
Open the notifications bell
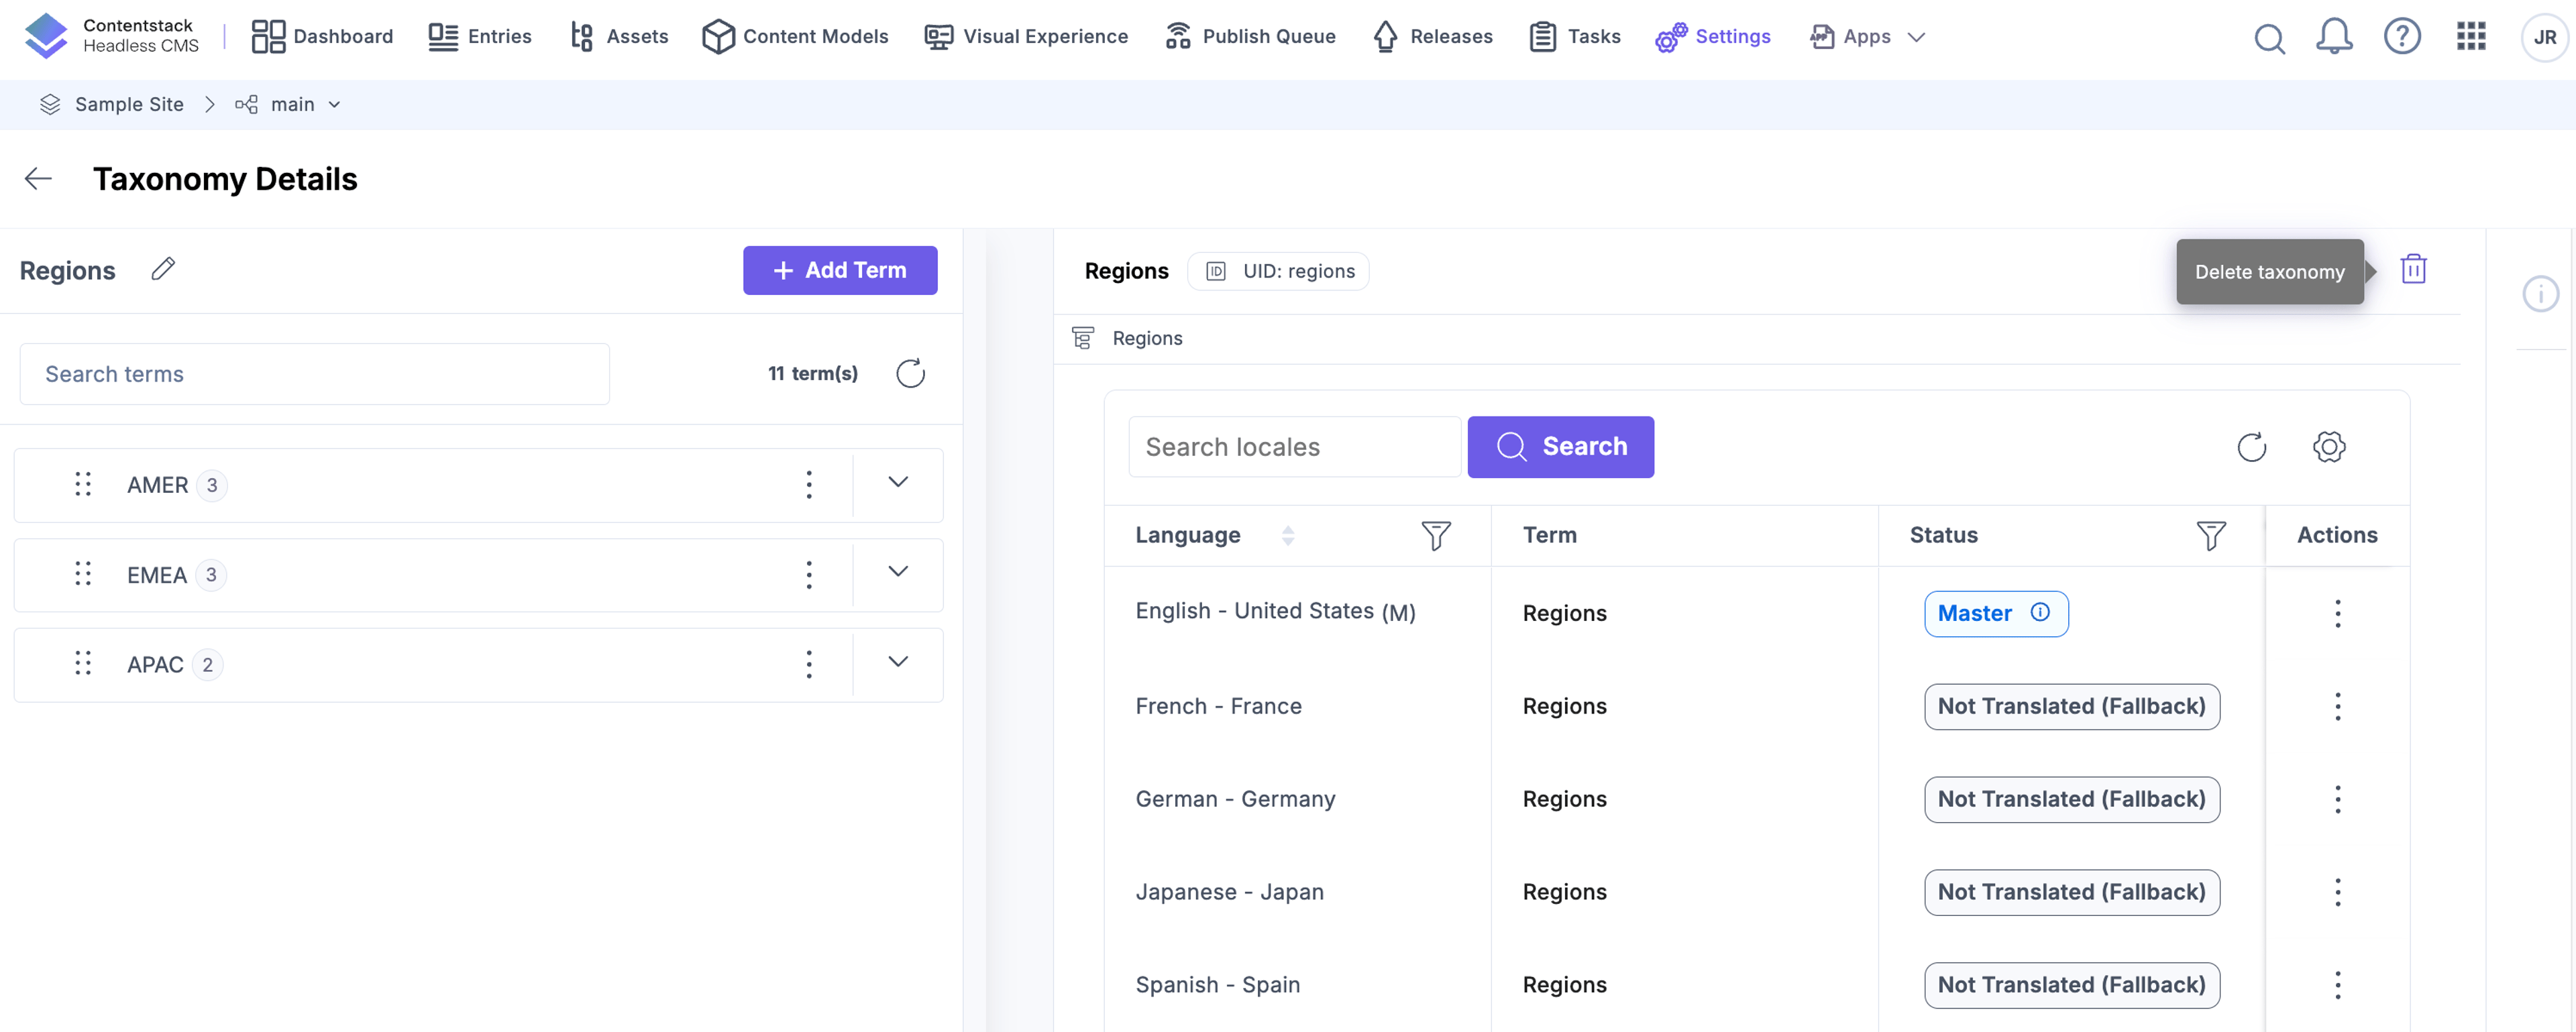[2333, 37]
